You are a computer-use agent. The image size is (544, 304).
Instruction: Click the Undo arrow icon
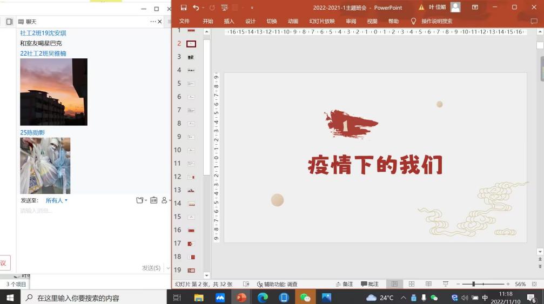click(196, 8)
